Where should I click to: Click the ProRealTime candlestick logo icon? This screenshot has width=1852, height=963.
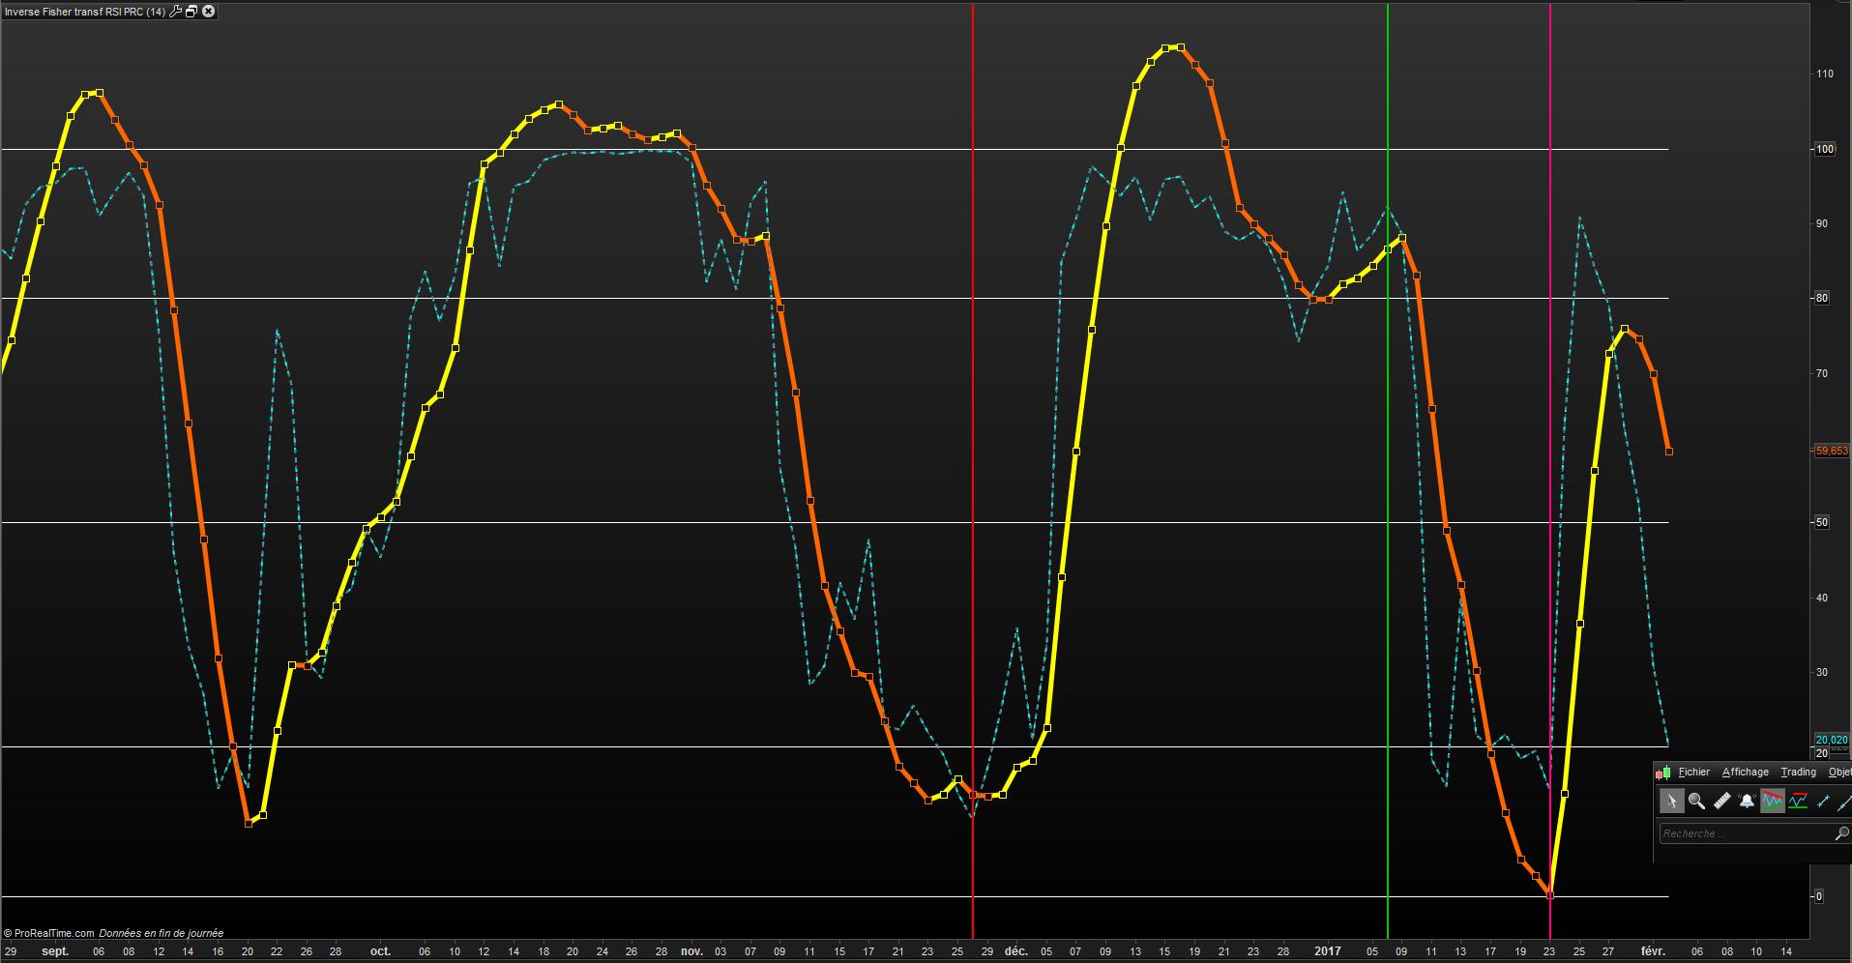(1664, 773)
